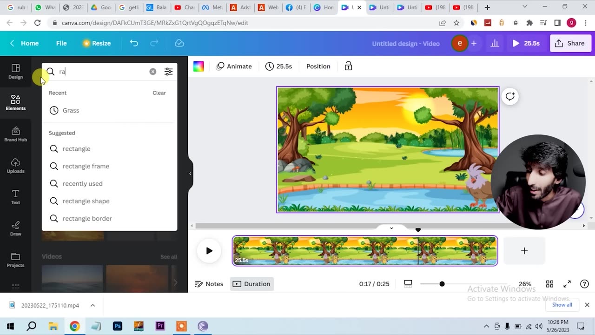Open search filter settings icon
Viewport: 595px width, 335px height.
[168, 72]
